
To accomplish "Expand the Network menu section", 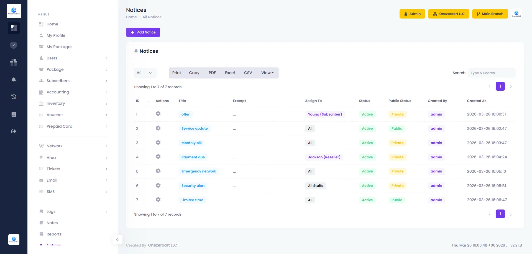I will [73, 146].
